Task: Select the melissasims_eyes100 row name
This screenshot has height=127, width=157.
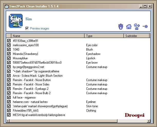Action: coord(26,45)
